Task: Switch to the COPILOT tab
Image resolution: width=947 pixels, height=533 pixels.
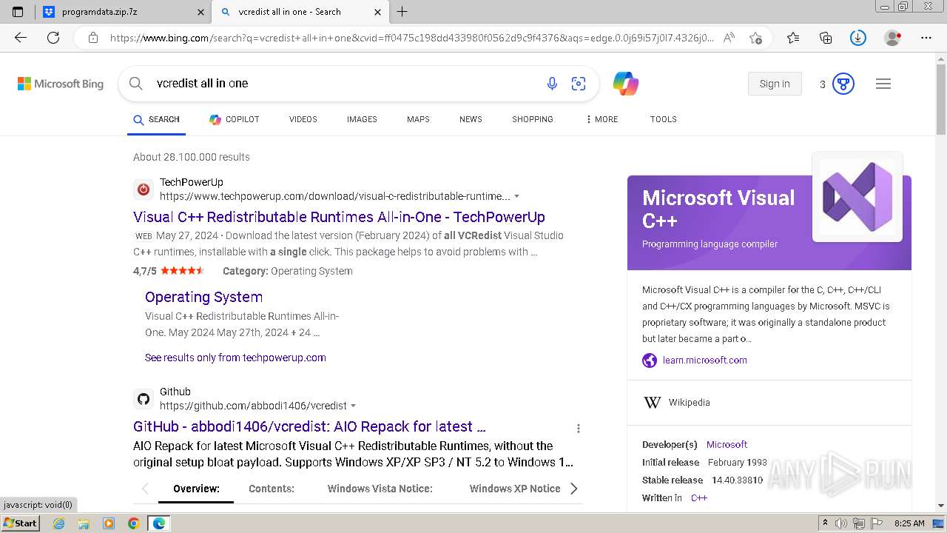Action: [x=234, y=119]
